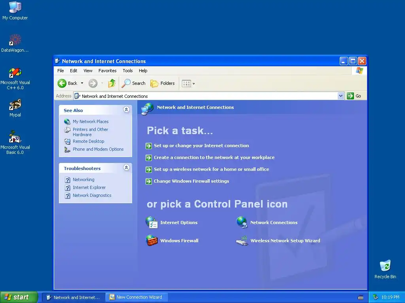The image size is (405, 303).
Task: Open the View menu
Action: pos(88,71)
